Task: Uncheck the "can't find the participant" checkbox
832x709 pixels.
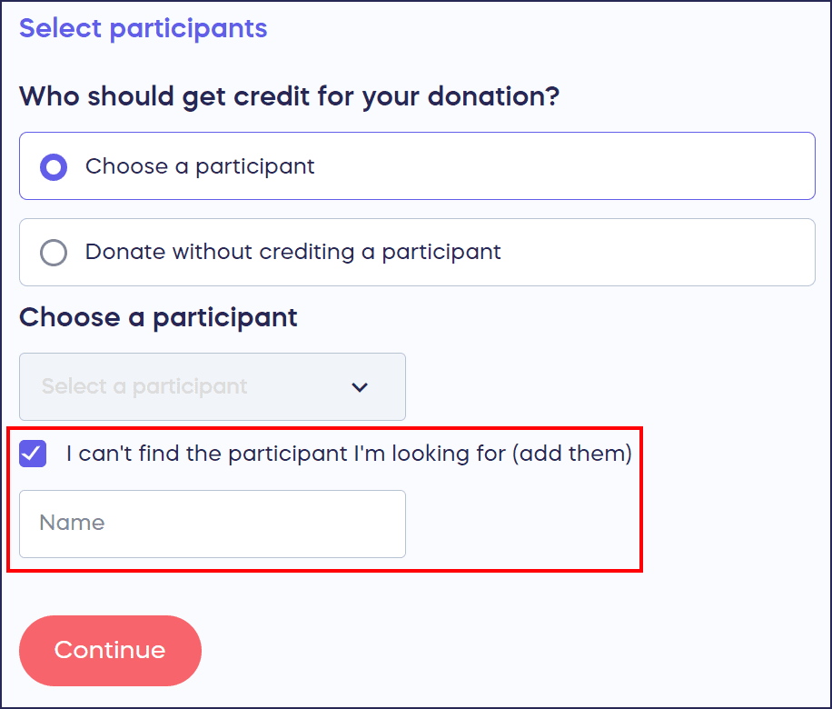Action: tap(33, 454)
